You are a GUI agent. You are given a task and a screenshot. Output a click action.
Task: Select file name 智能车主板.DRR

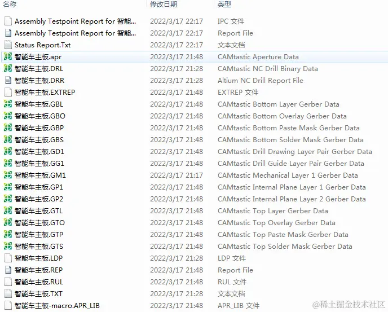tap(39, 81)
